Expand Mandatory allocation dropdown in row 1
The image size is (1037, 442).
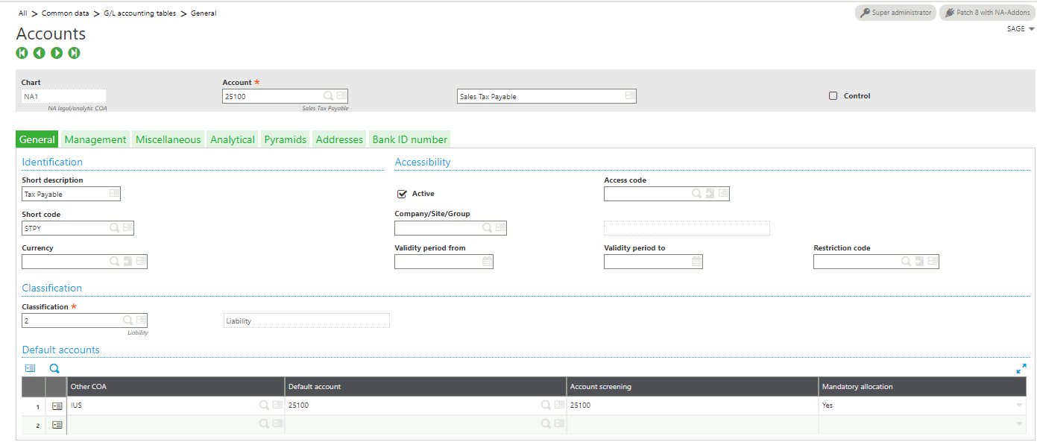pyautogui.click(x=1019, y=405)
